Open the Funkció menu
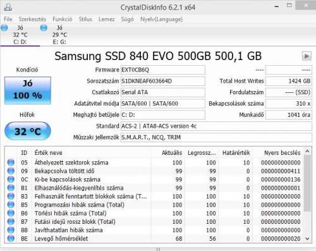The image size is (316, 251). click(x=63, y=19)
